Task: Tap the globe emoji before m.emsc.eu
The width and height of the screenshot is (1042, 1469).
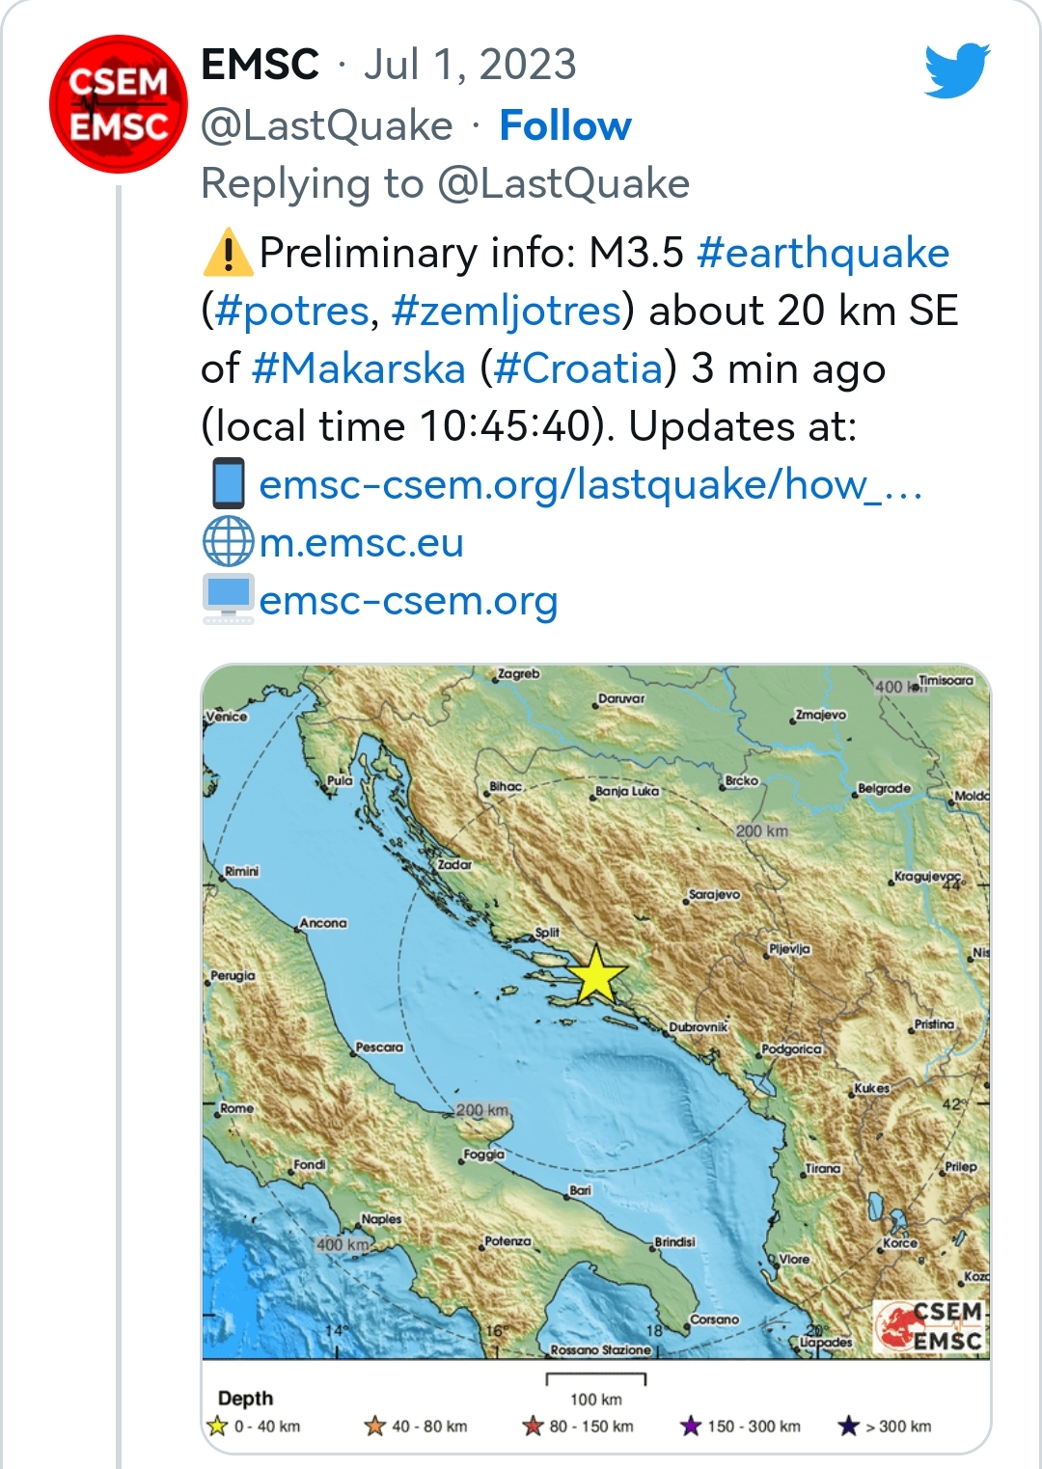Action: (229, 542)
